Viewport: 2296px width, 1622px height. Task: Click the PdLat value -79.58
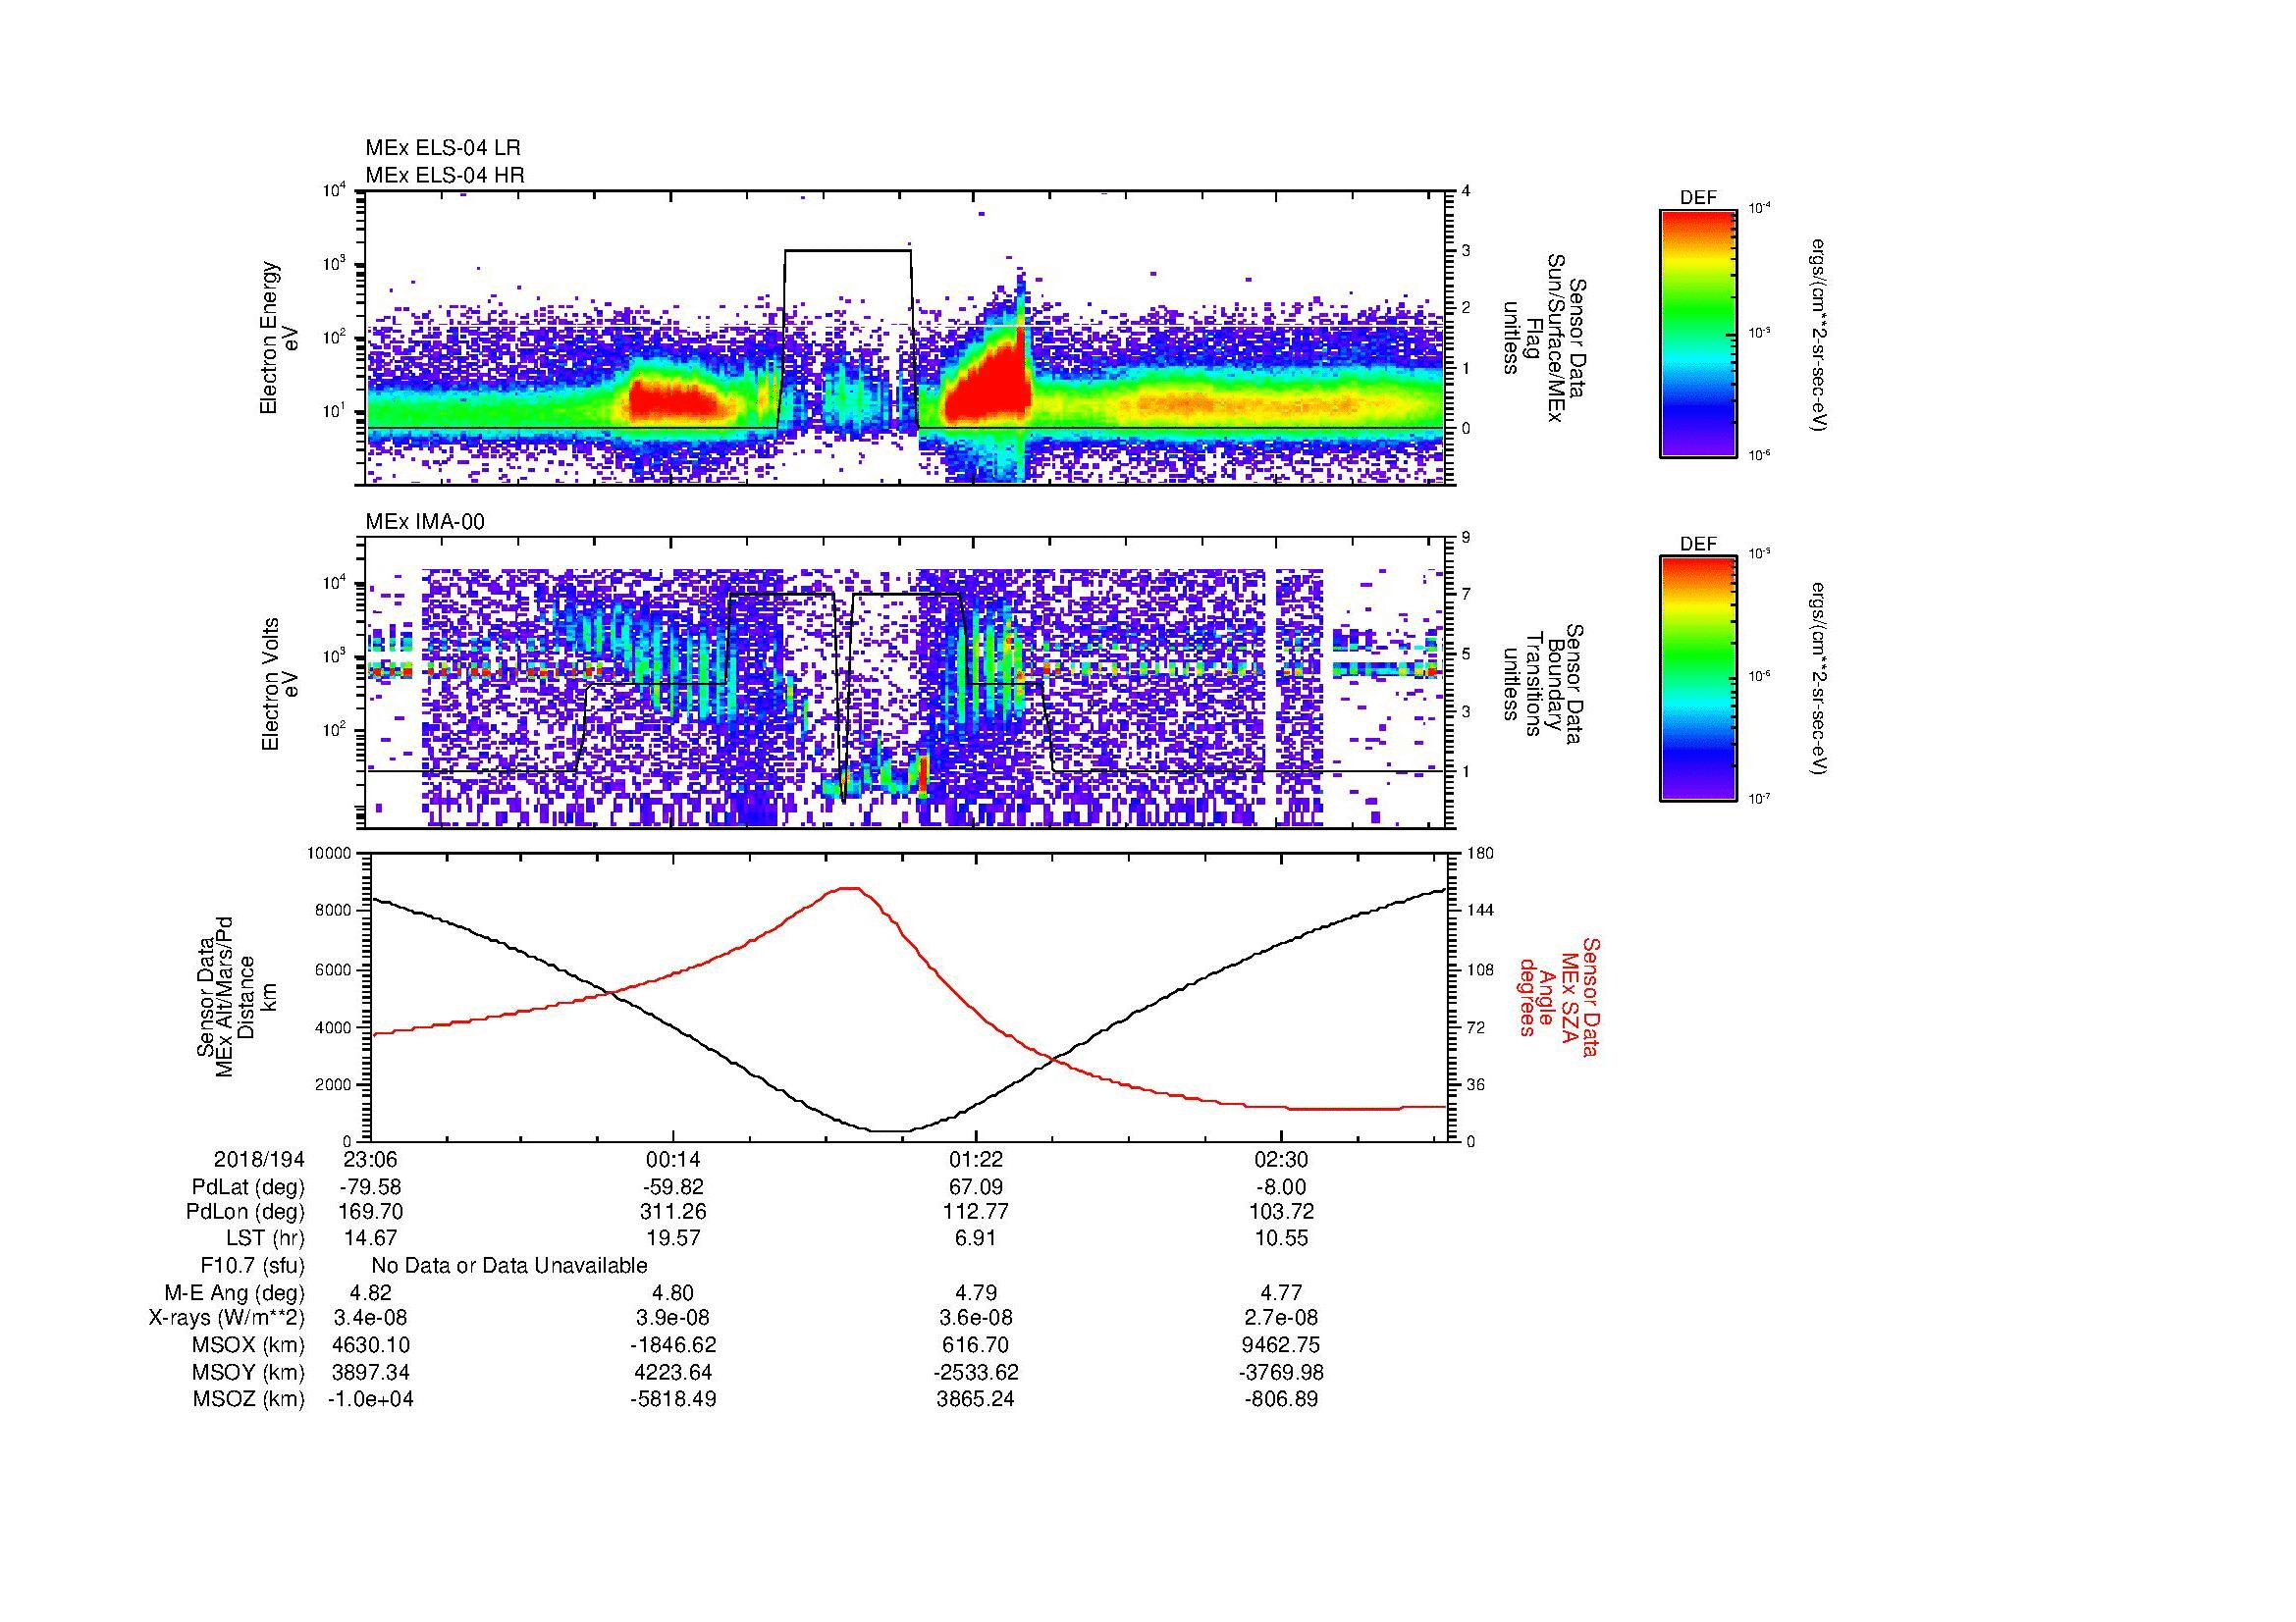pos(371,1187)
